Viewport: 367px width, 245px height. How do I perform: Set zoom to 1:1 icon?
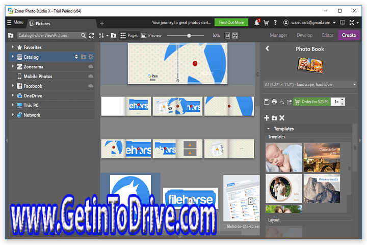point(227,36)
